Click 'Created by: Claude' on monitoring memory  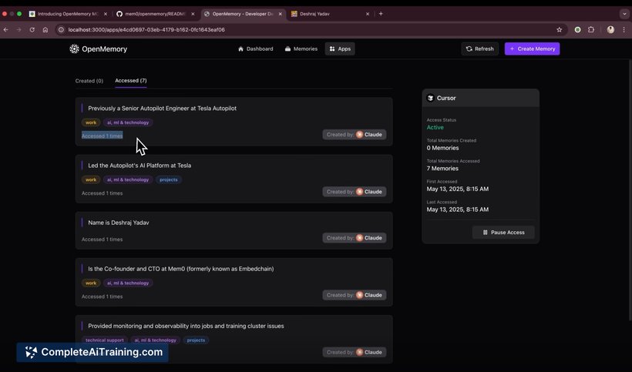pos(355,352)
